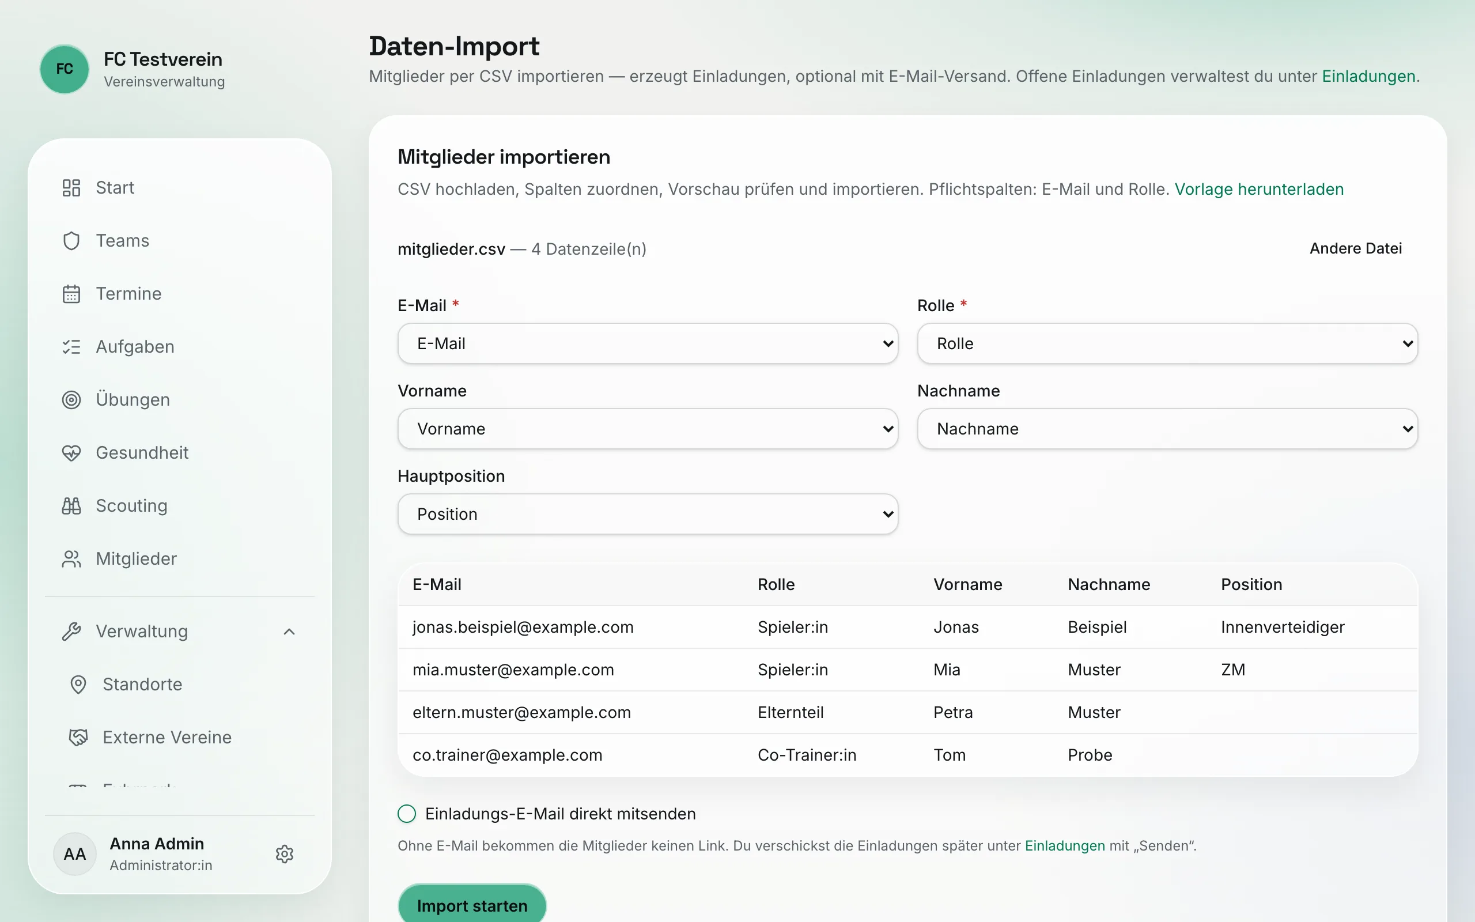Click Anna Admin user name
Screen dimensions: 1475x922
[x=157, y=843]
